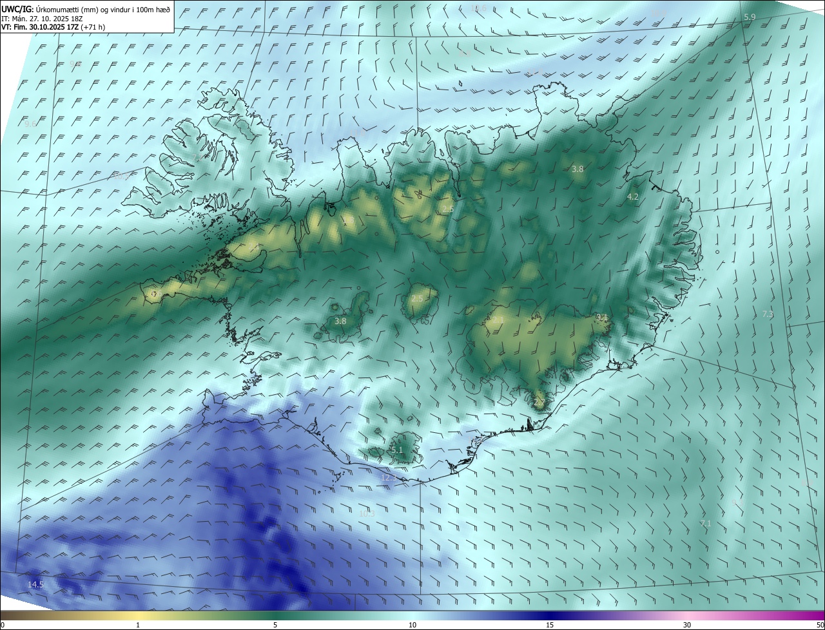
Task: Click the brown end of the colour scale
Action: point(13,616)
